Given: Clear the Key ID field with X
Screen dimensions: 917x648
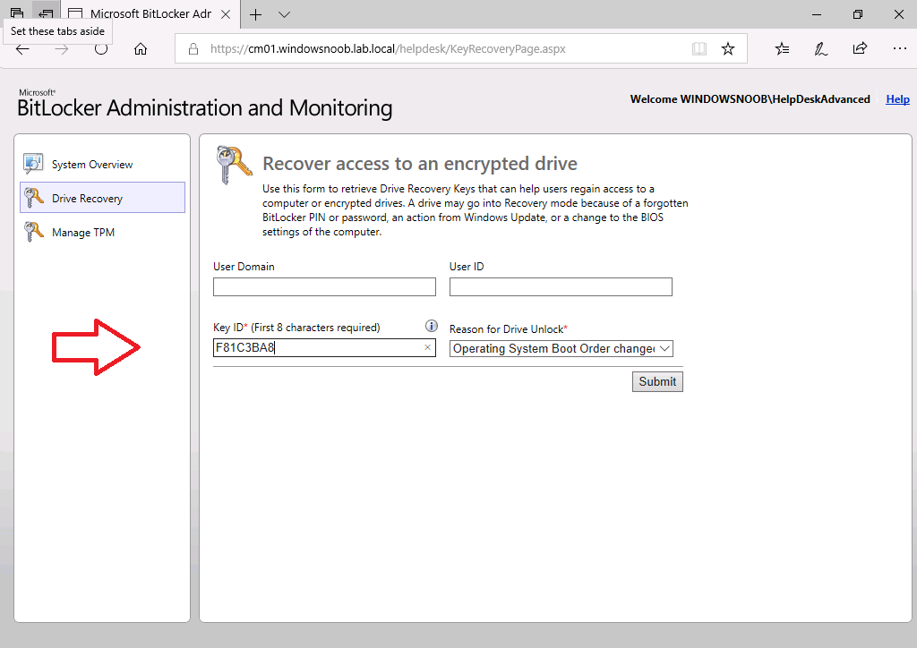Looking at the screenshot, I should [427, 347].
